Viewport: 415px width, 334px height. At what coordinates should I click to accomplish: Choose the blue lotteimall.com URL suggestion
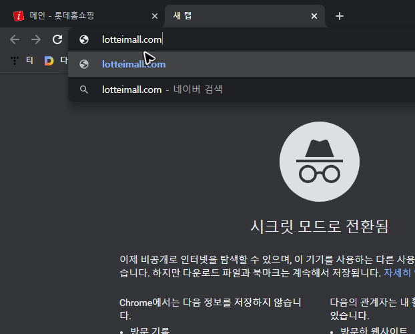(x=242, y=64)
